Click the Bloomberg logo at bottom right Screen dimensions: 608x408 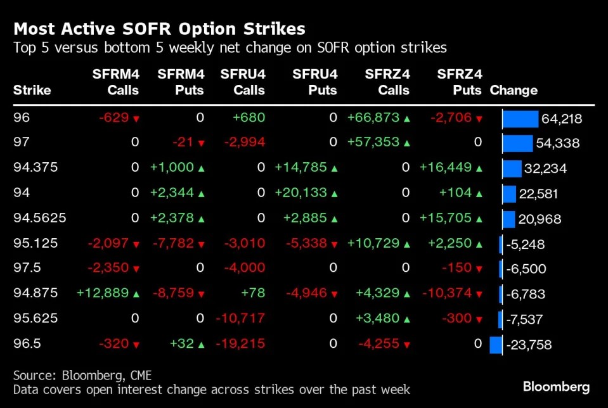(556, 387)
